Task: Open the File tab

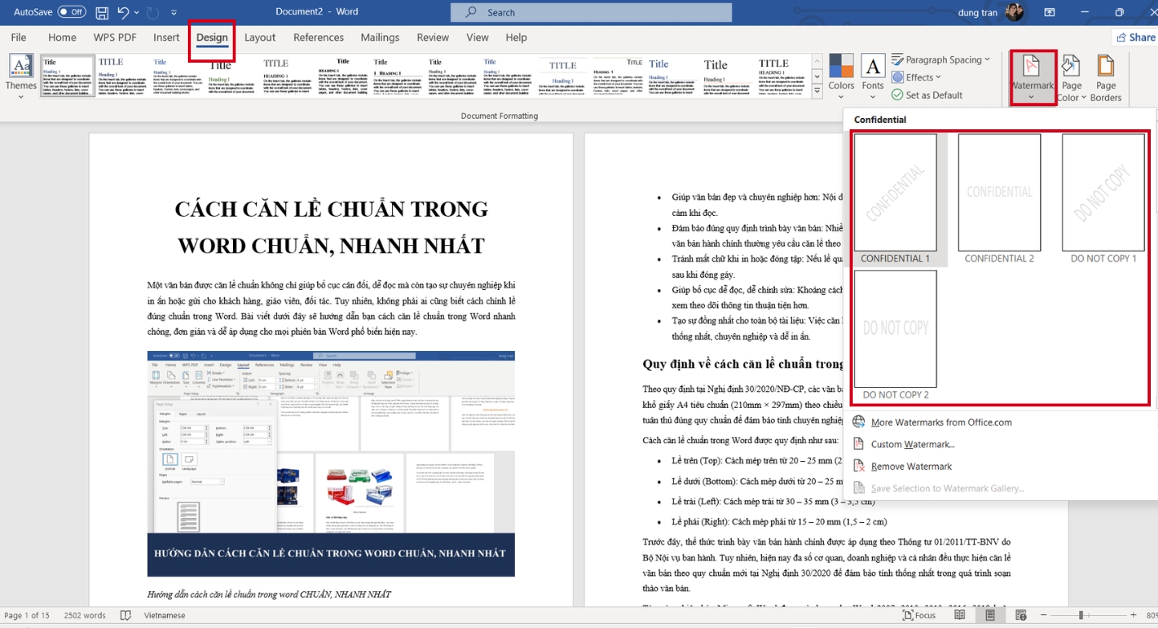Action: point(18,37)
